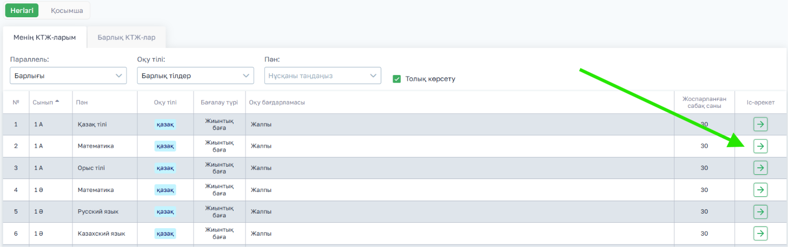788x247 pixels.
Task: Select the Русский язык subject cell
Action: 98,211
